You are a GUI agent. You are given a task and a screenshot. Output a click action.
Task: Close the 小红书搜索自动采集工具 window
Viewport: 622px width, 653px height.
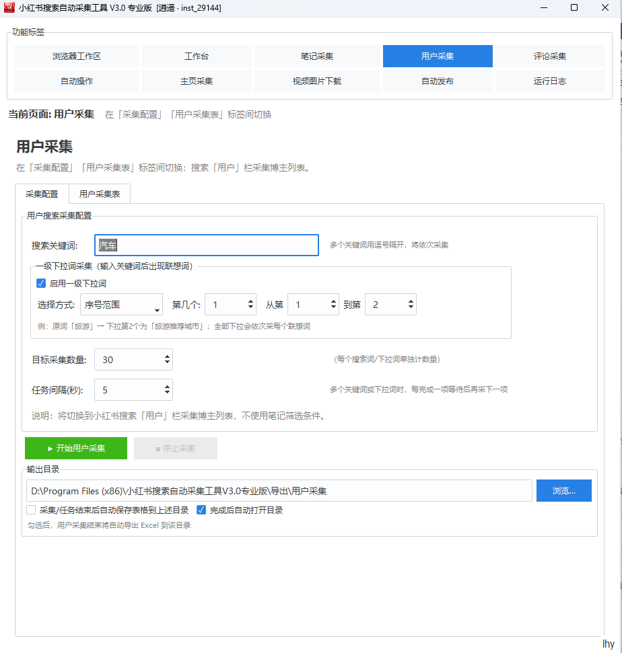tap(605, 7)
